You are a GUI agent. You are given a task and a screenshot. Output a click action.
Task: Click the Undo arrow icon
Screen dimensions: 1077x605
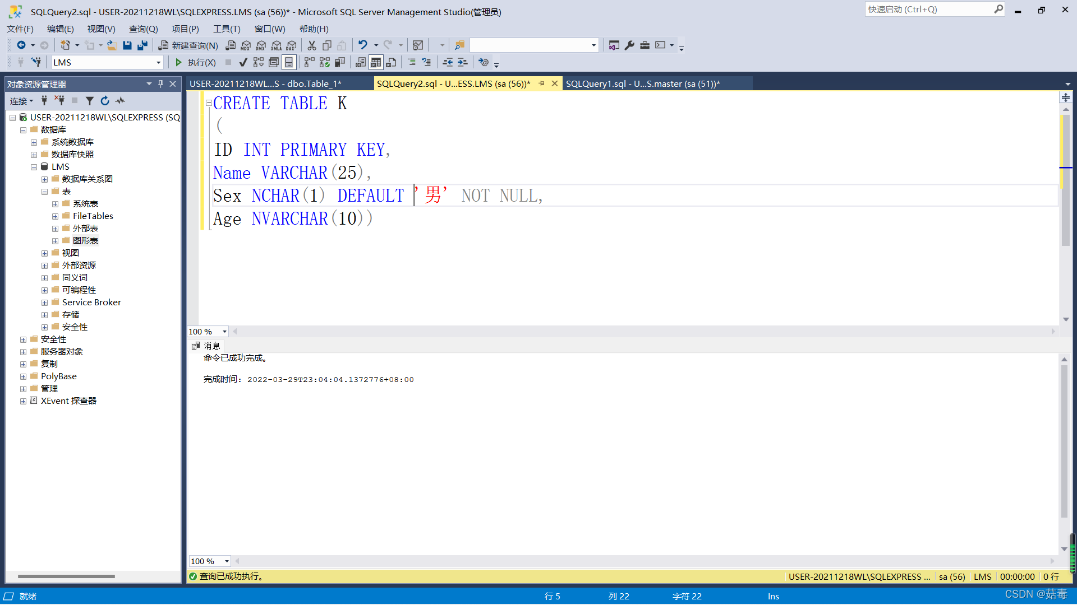(363, 45)
